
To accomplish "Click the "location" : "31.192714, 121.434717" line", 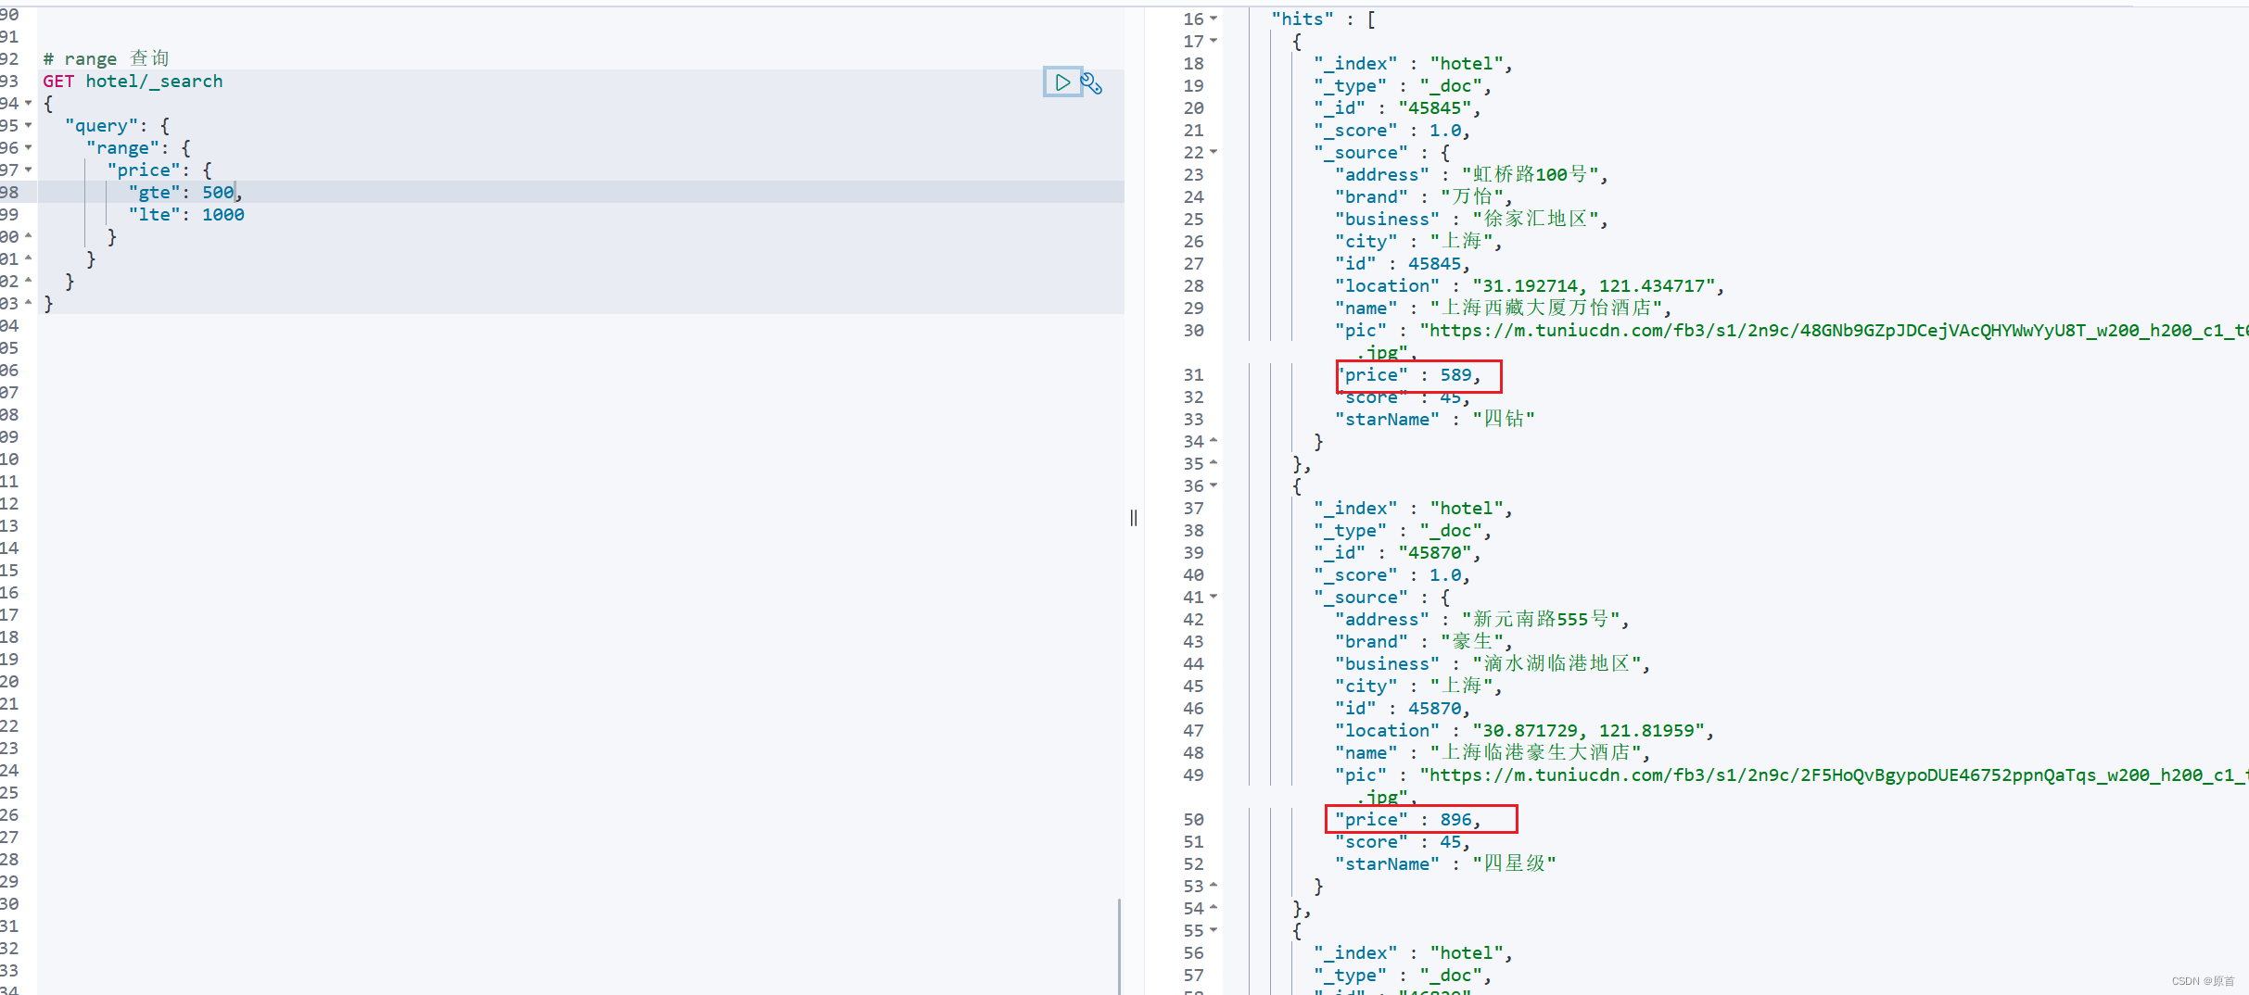I will 1530,286.
